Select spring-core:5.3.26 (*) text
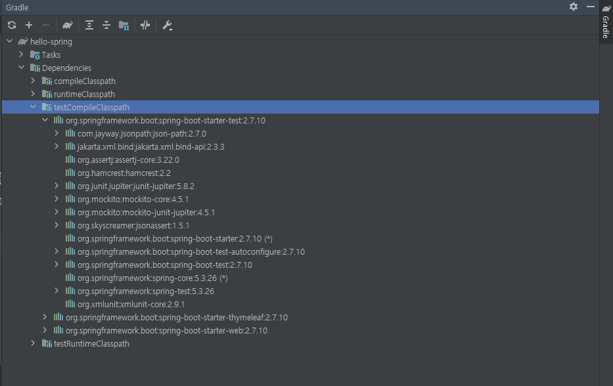 pyautogui.click(x=152, y=278)
